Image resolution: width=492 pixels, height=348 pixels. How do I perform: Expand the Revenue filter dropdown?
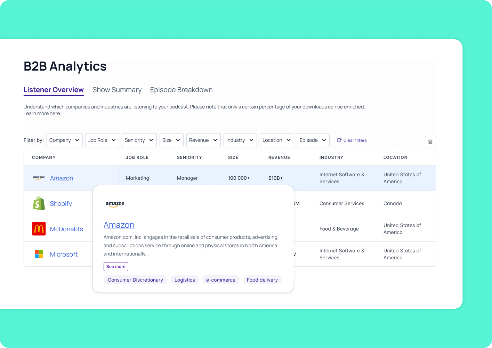[203, 140]
